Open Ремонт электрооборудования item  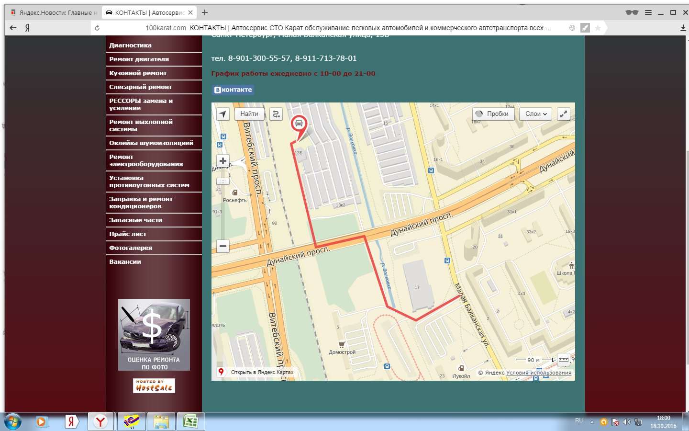(x=154, y=160)
